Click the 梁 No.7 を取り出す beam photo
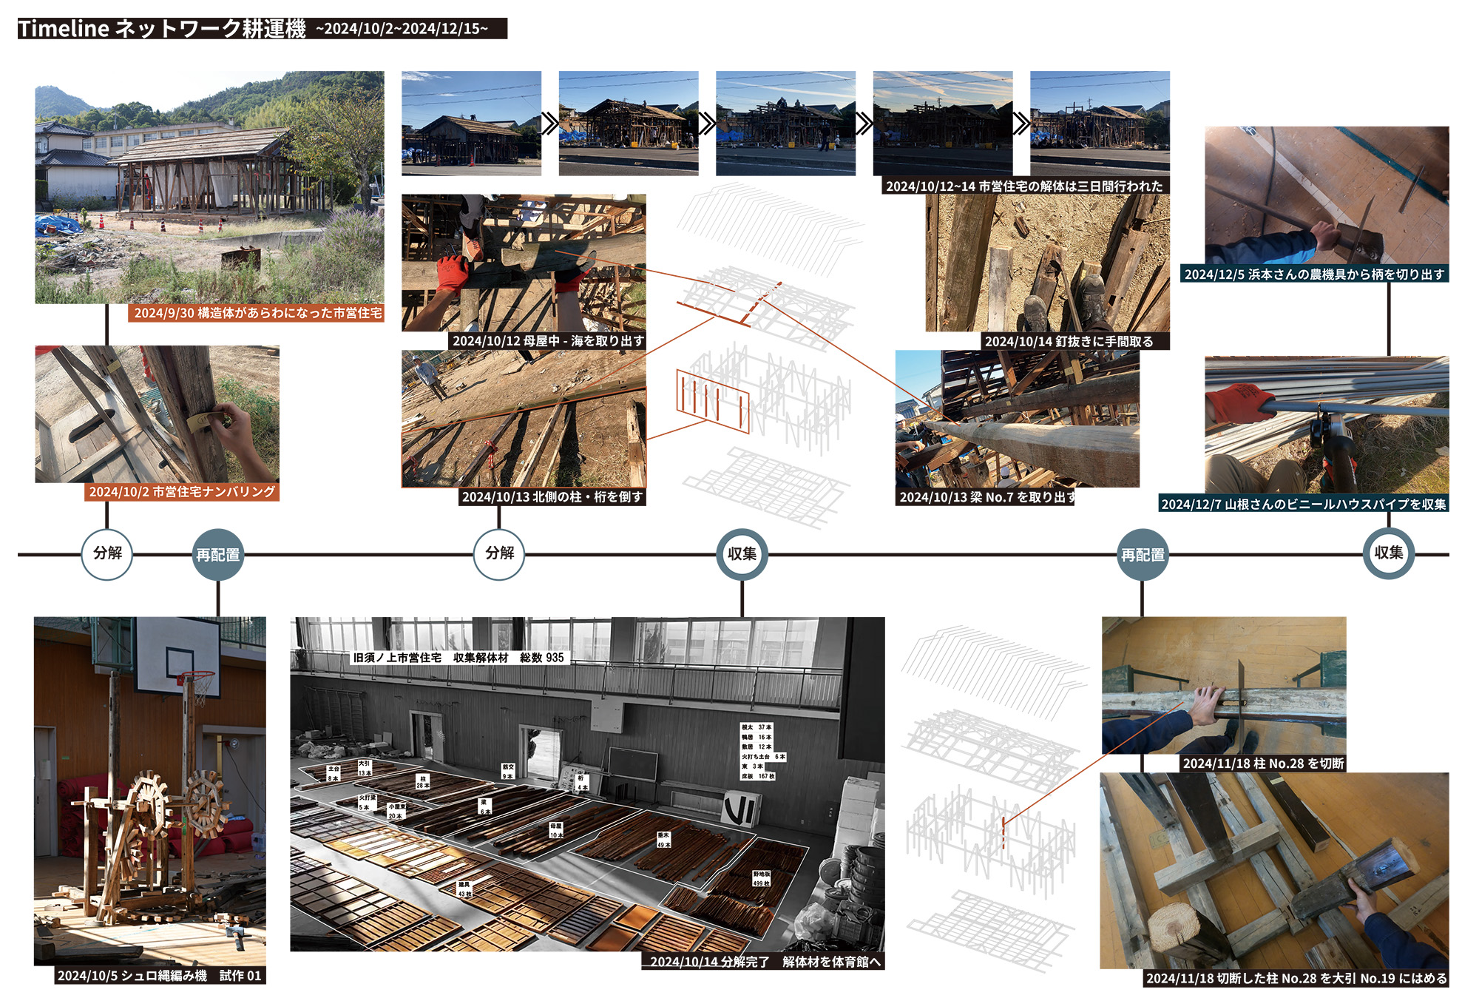Screen dimensions: 1479x1001 point(1017,418)
